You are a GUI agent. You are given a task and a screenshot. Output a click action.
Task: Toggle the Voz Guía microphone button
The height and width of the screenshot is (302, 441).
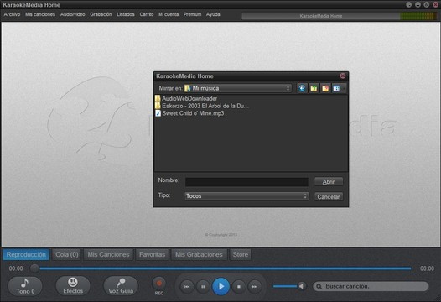coord(121,286)
